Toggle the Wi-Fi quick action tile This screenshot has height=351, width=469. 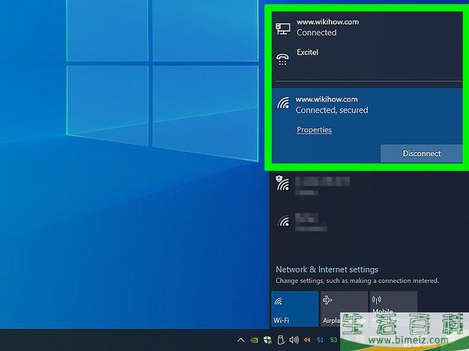[294, 309]
